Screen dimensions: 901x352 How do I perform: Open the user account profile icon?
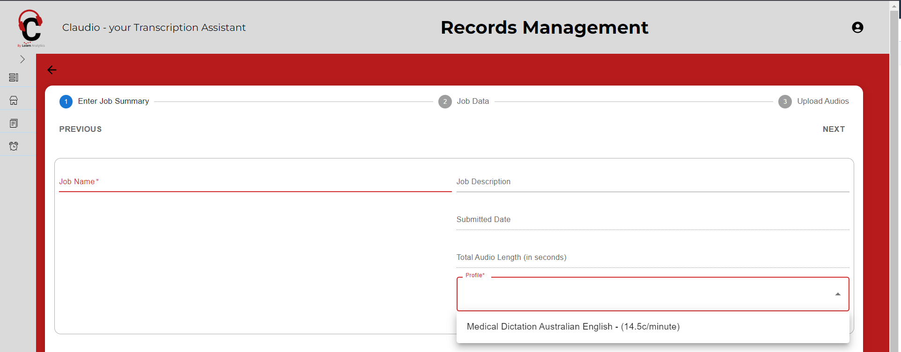coord(857,28)
